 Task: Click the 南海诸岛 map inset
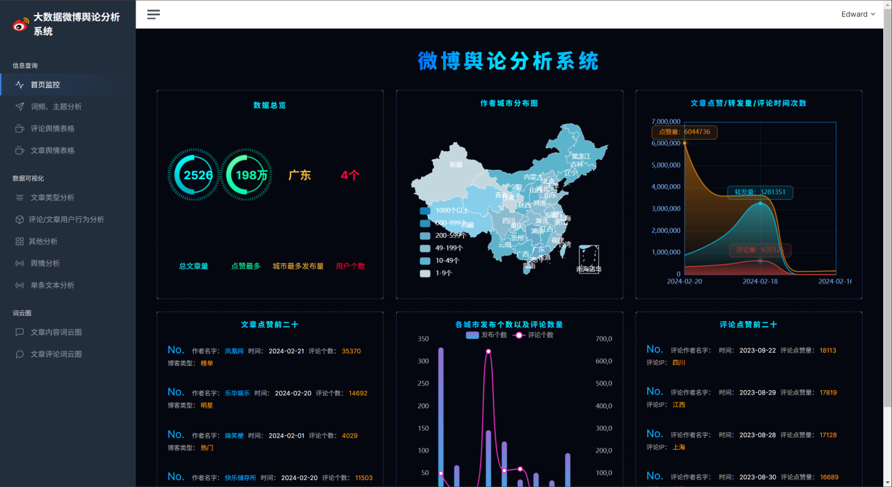pos(589,260)
